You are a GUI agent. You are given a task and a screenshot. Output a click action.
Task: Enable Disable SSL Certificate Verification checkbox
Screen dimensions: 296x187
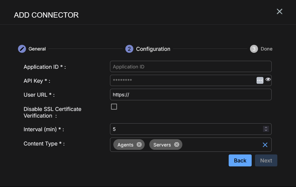coord(114,107)
